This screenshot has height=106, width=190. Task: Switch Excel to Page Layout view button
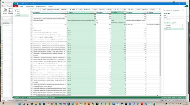[x=166, y=100]
